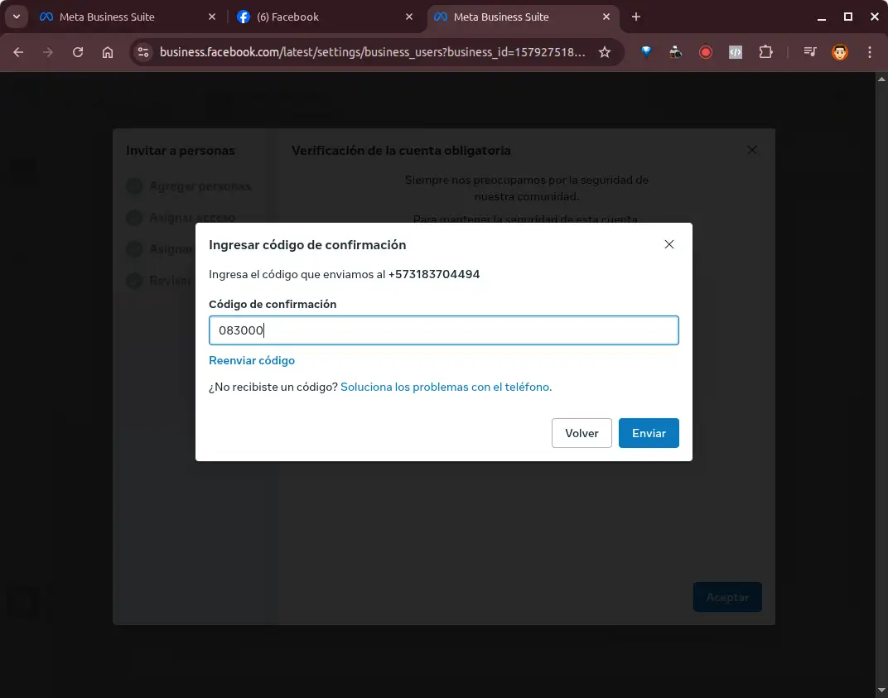
Task: Bookmark this page with the star icon
Action: pos(605,52)
